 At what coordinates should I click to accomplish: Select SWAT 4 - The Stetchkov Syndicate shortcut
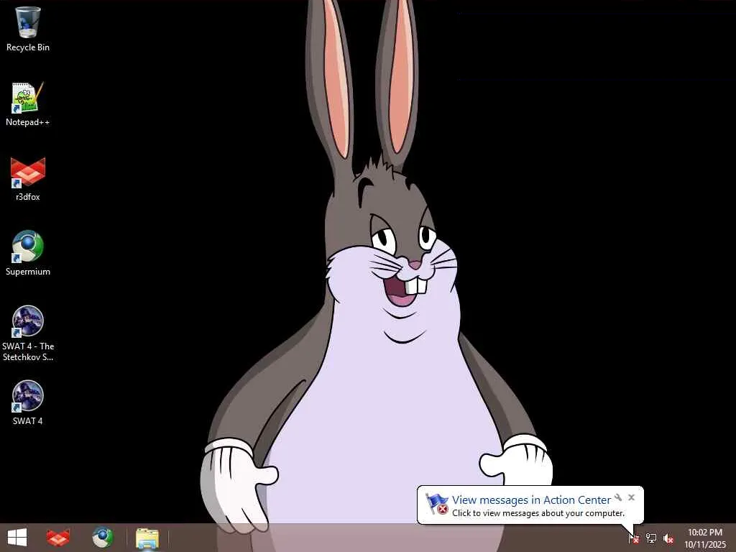tap(28, 333)
